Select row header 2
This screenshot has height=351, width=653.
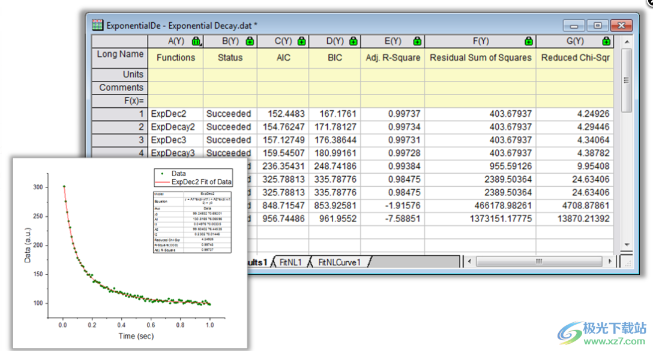(x=120, y=127)
